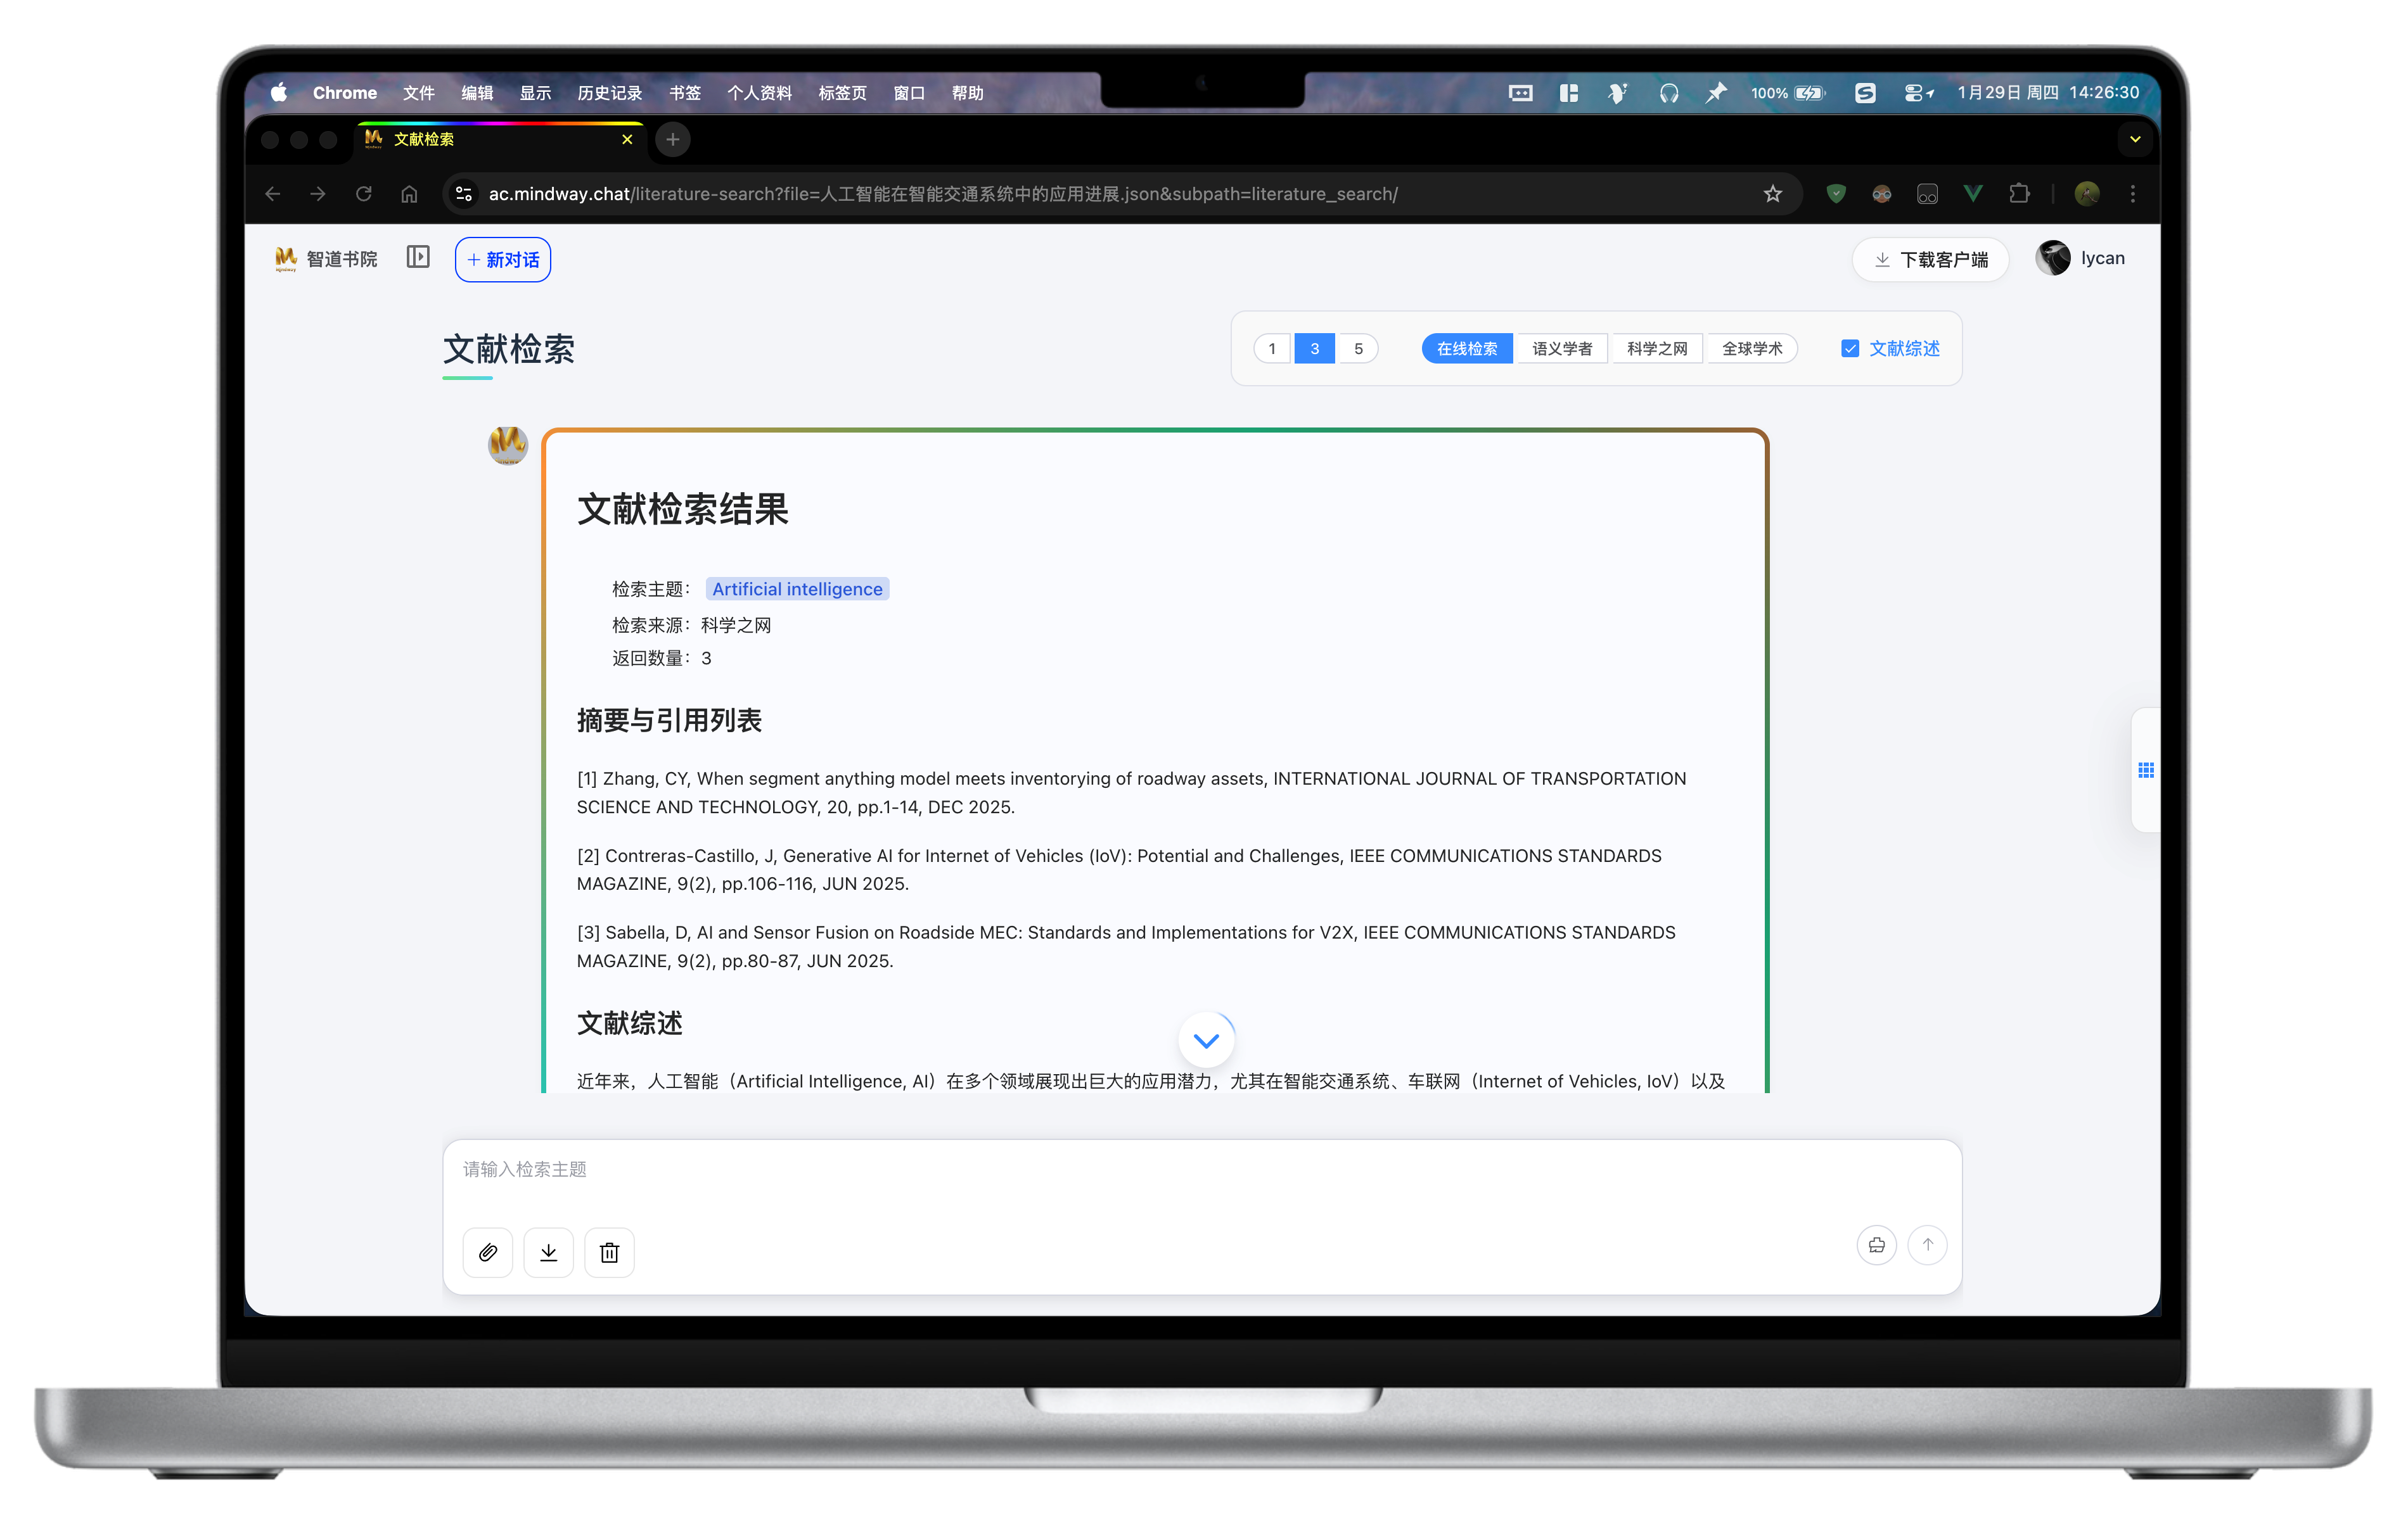Image resolution: width=2408 pixels, height=1520 pixels.
Task: Toggle the sidebar panel icon
Action: (418, 258)
